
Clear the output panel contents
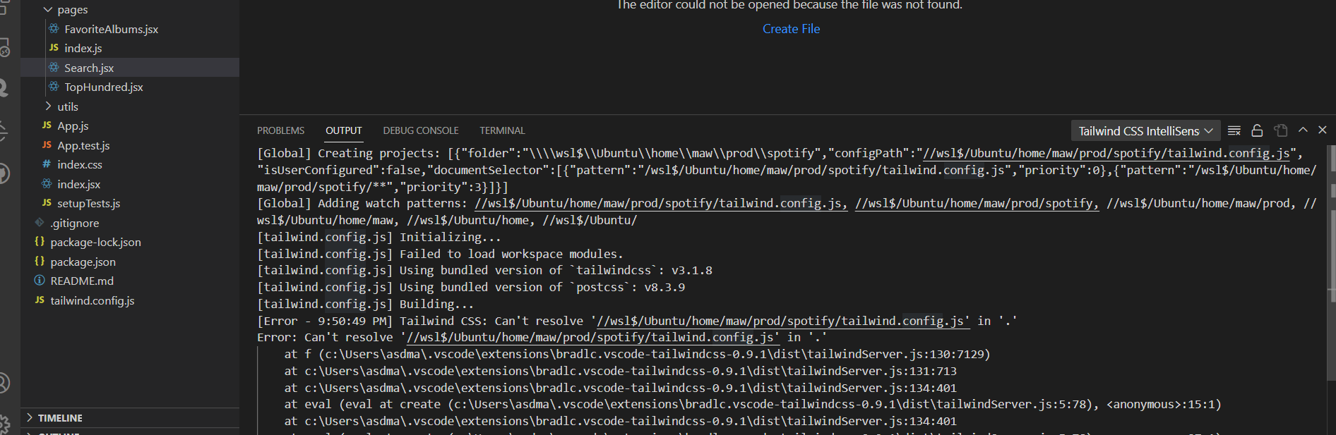[1234, 130]
